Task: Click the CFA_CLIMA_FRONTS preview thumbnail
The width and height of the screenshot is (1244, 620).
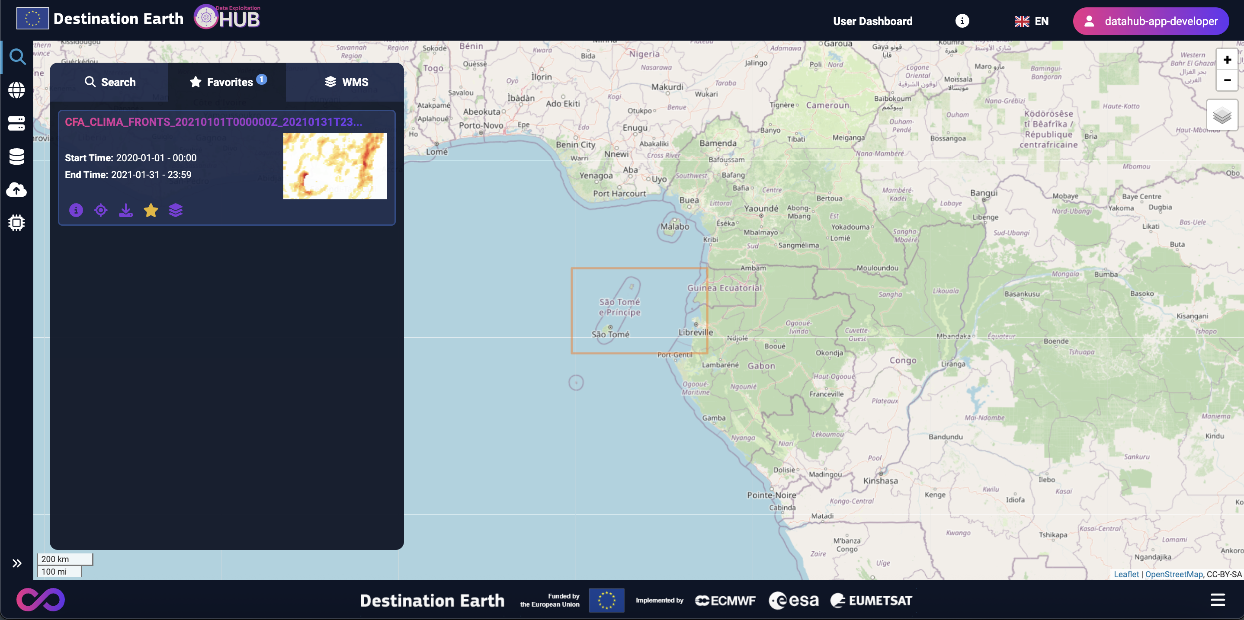Action: (335, 166)
